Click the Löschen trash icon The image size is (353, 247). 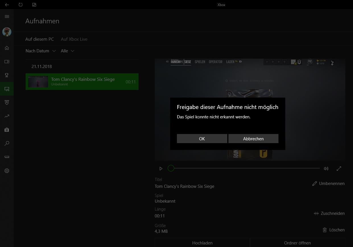pyautogui.click(x=325, y=230)
